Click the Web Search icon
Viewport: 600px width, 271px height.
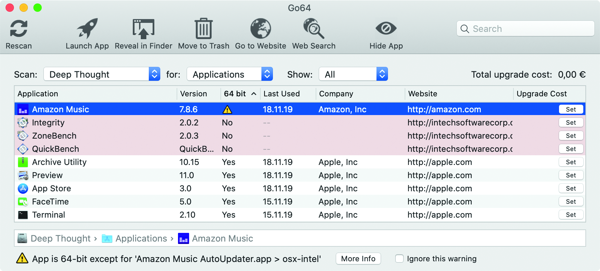pyautogui.click(x=314, y=29)
